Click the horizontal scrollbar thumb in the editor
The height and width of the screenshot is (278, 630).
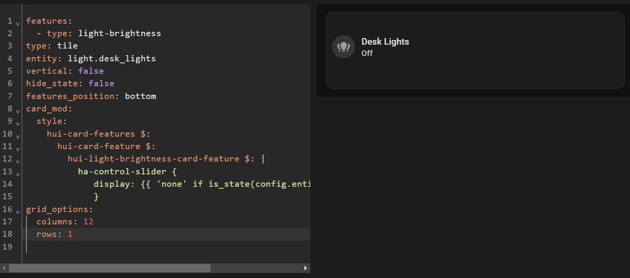110,268
